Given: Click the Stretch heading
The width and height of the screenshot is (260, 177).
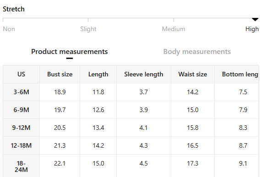Looking at the screenshot, I should [x=14, y=9].
